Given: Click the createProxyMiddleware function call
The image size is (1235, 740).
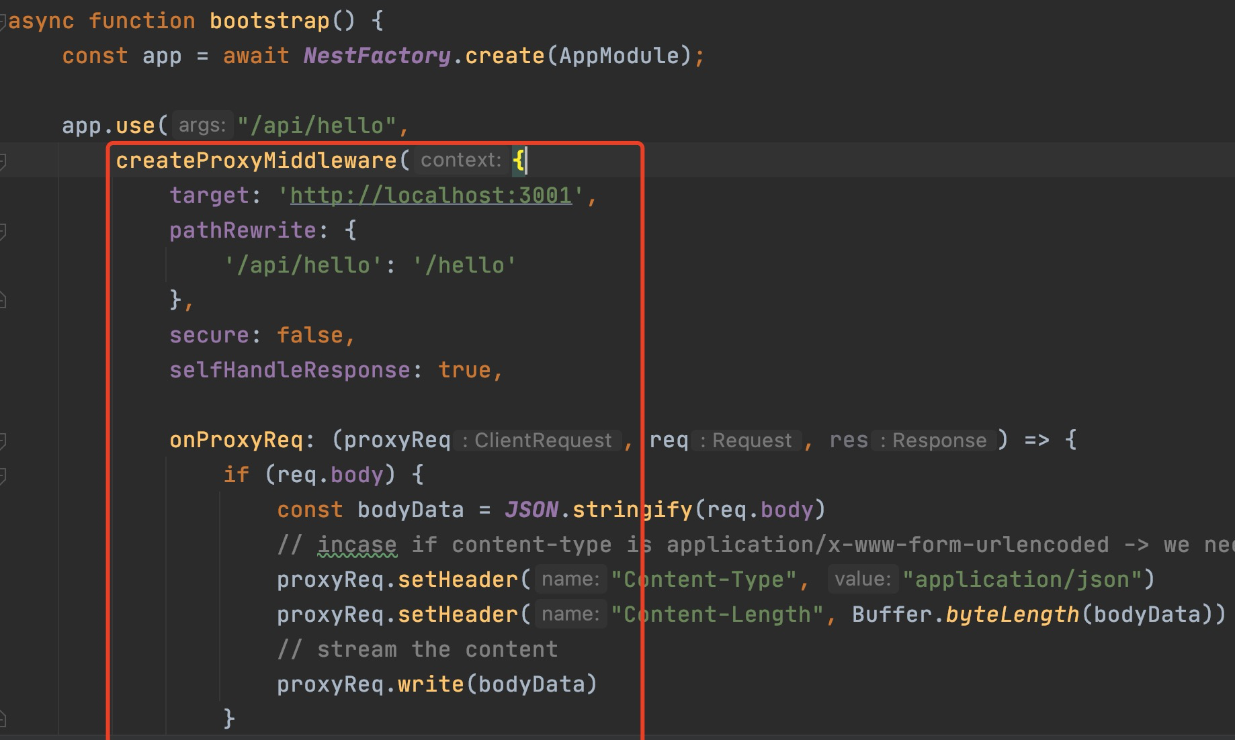Looking at the screenshot, I should pyautogui.click(x=256, y=160).
